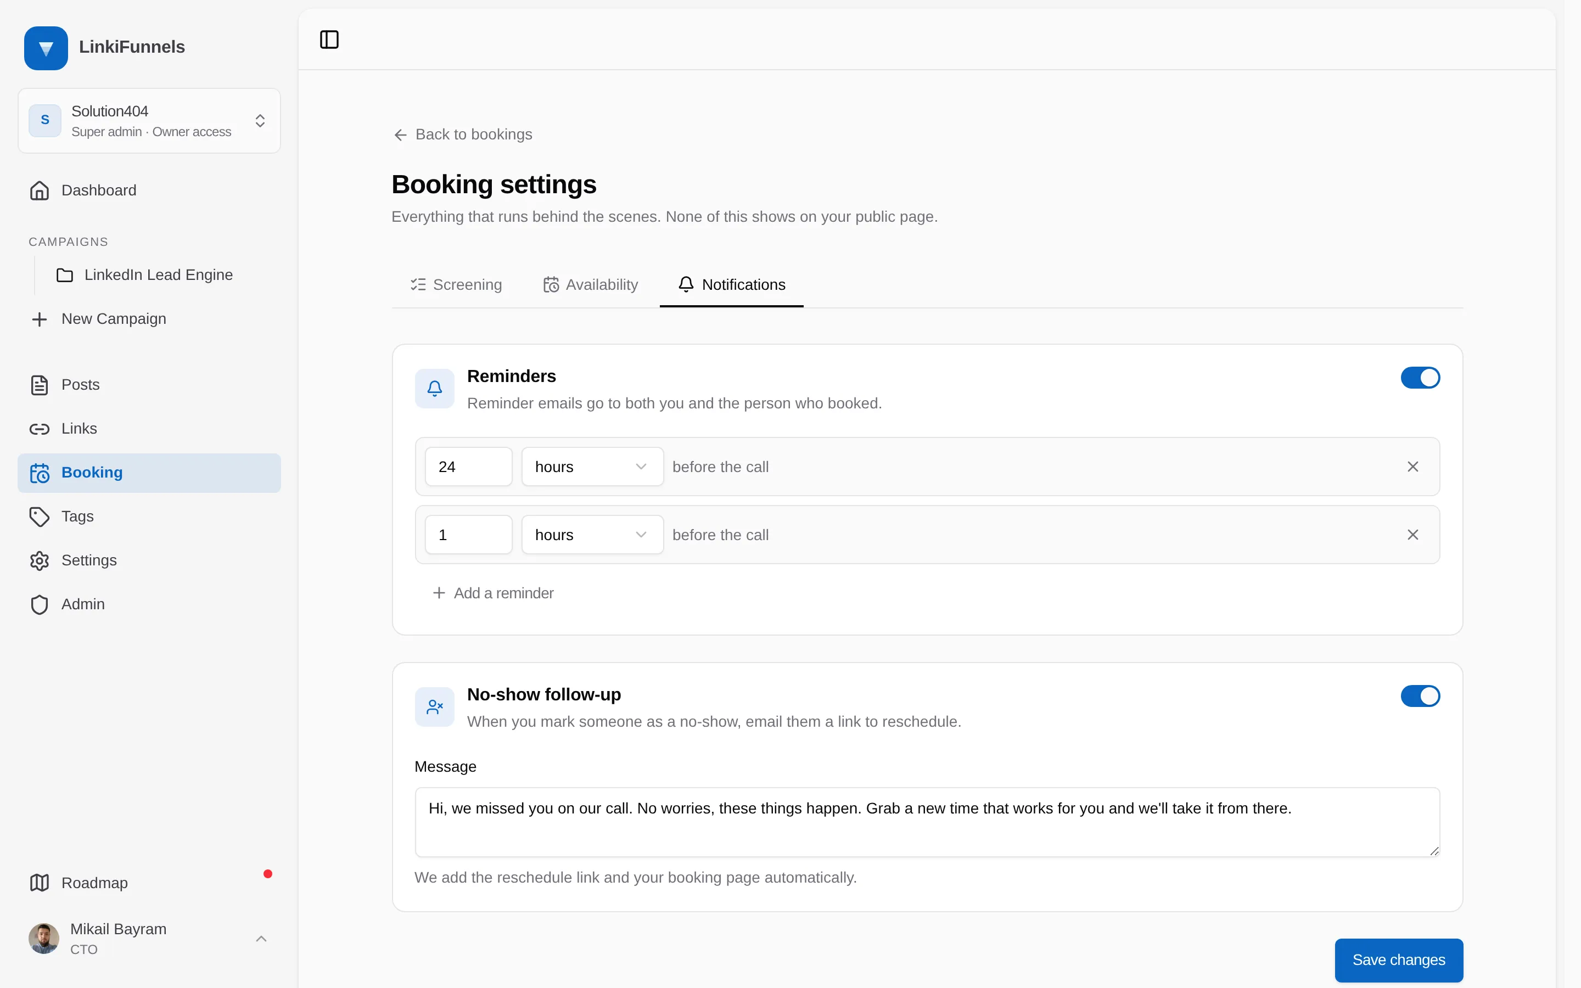
Task: Click the plus icon beside New Campaign
Action: click(39, 319)
